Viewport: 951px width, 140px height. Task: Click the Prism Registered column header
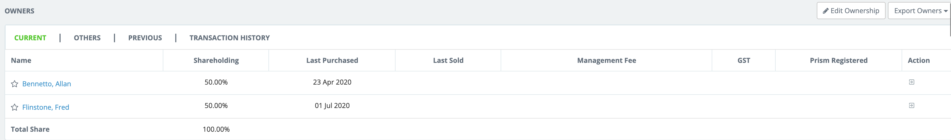(838, 60)
